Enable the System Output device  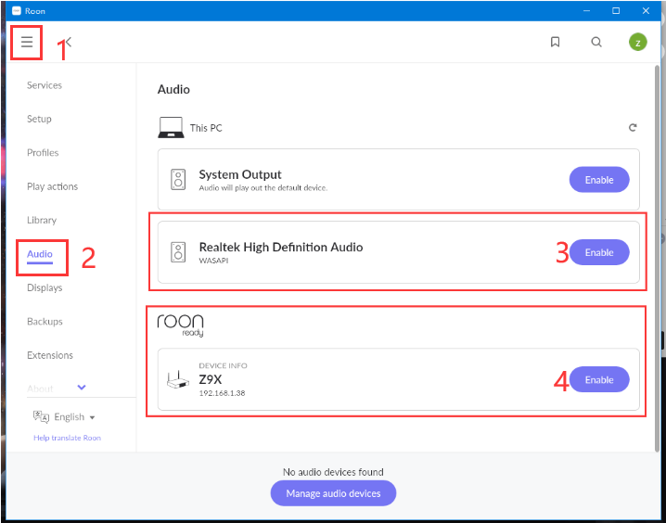[x=598, y=179]
